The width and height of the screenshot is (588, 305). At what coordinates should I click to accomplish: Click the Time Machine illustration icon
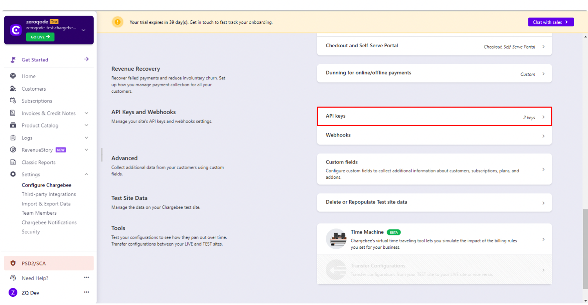(x=336, y=239)
